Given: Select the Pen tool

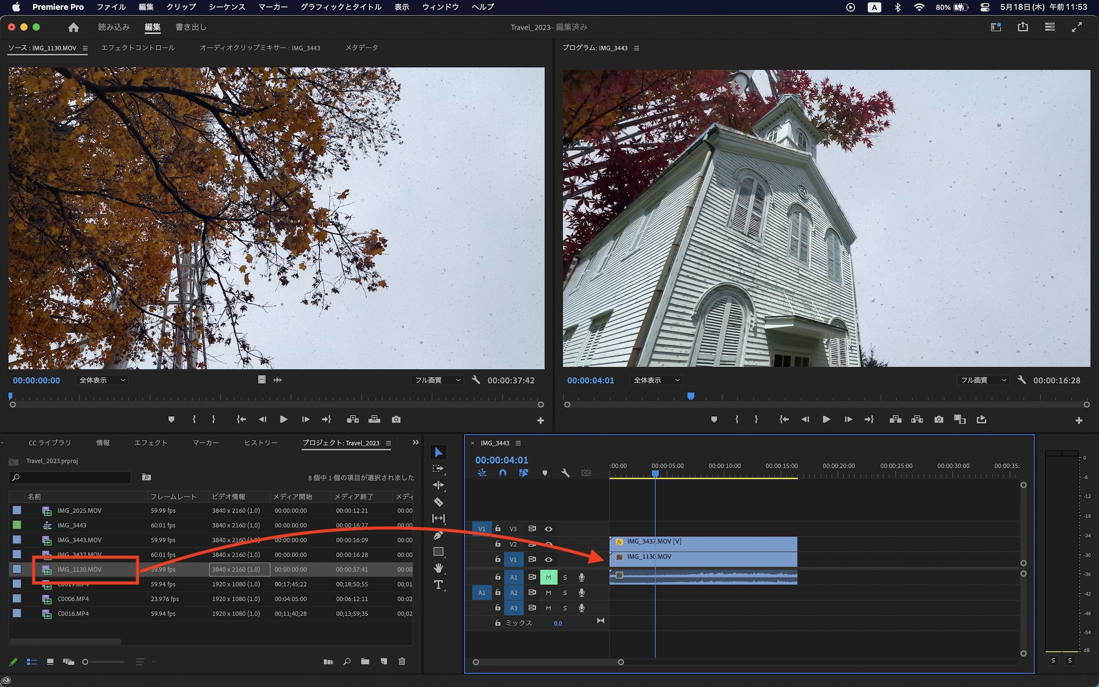Looking at the screenshot, I should (438, 535).
